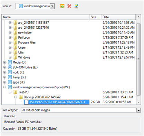Click the work (F:) drive icon
Viewport: 144px width, 136px height.
coord(10,72)
